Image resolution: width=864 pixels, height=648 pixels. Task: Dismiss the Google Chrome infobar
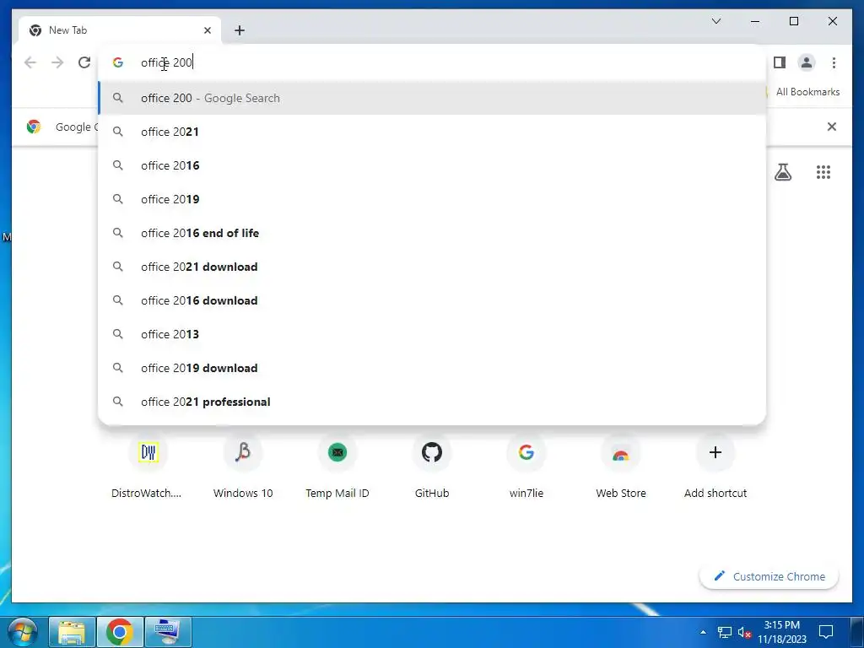831,127
